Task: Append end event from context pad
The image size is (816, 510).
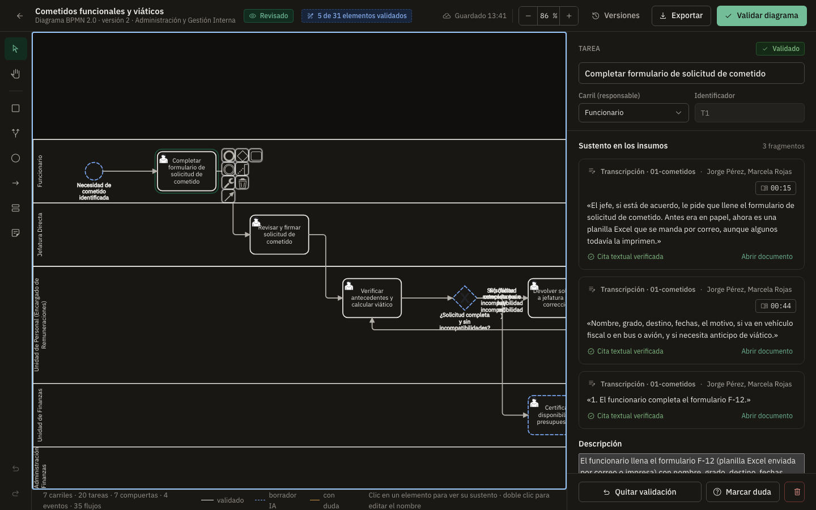Action: (229, 156)
